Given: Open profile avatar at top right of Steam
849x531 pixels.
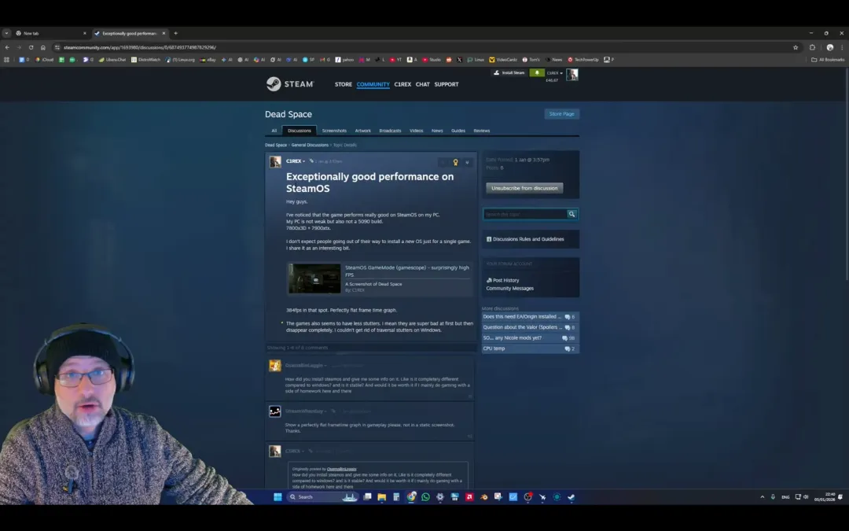Looking at the screenshot, I should point(572,74).
